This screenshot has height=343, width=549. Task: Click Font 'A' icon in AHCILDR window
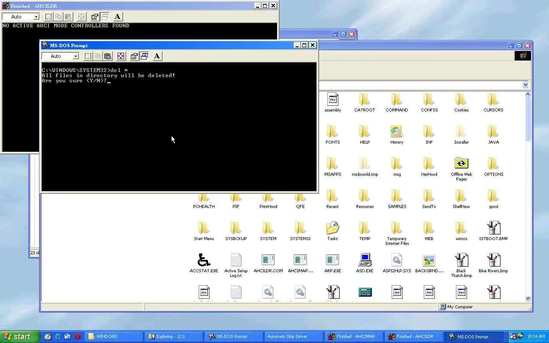118,17
